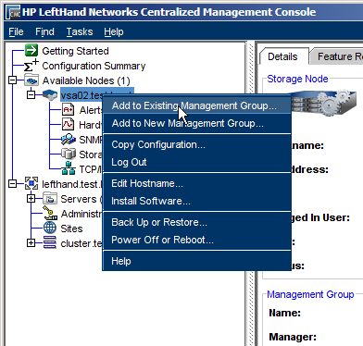Click the Sites globe icon
The image size is (363, 346).
(x=50, y=228)
